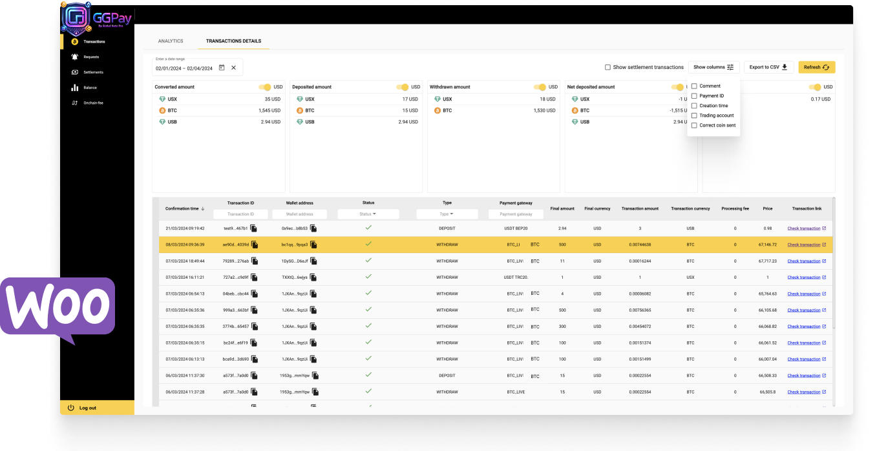Viewport: 877px width, 451px height.
Task: Open the Type filter dropdown
Action: pos(447,214)
